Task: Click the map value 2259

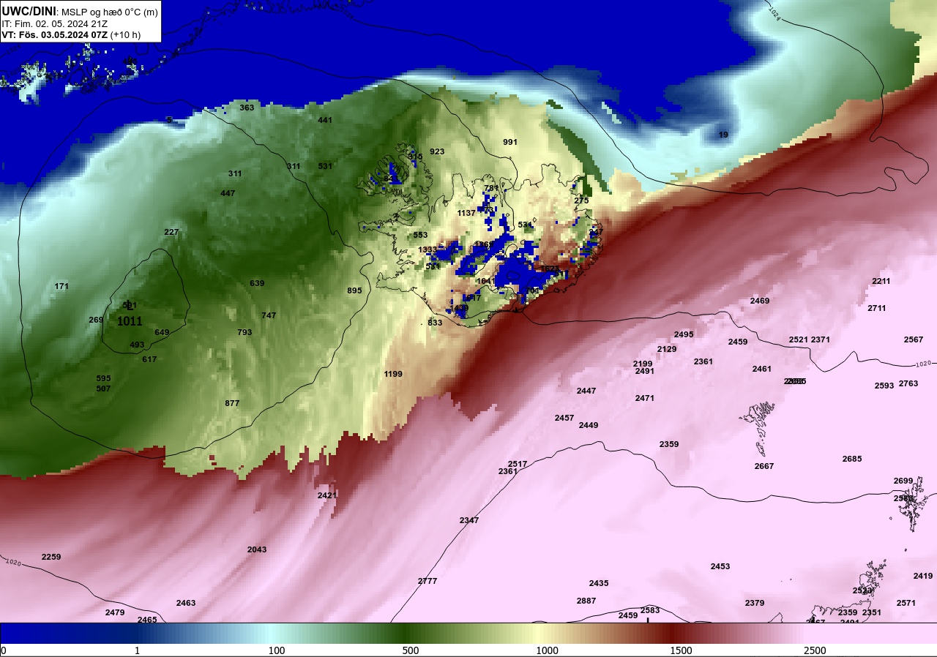Action: 51,557
